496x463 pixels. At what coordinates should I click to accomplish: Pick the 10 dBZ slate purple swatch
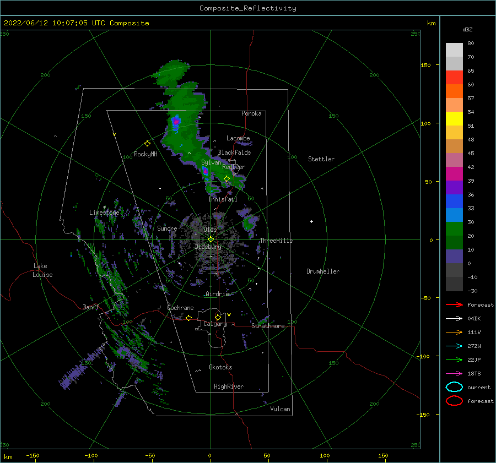click(454, 256)
